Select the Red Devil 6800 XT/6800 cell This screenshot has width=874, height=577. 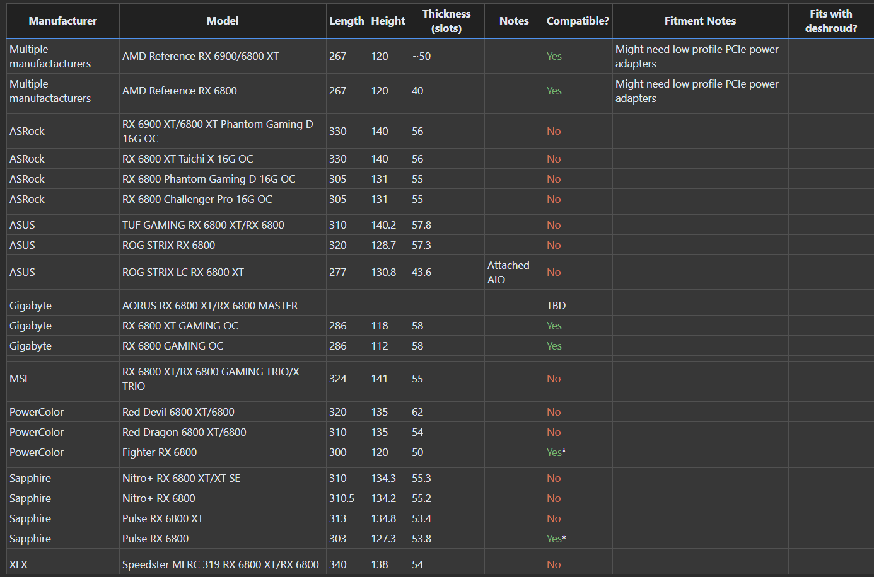(223, 412)
